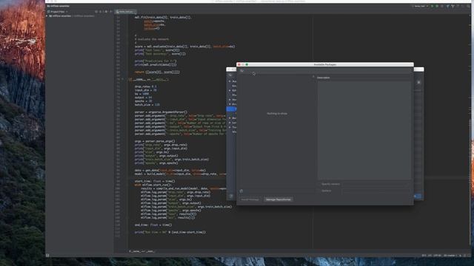Click the tool windows icon in PyCharm's status bar

(47, 256)
